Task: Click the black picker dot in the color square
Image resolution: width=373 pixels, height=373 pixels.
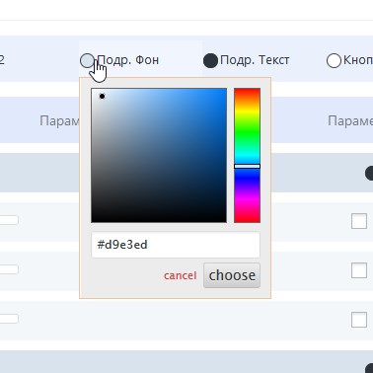Action: coord(102,96)
